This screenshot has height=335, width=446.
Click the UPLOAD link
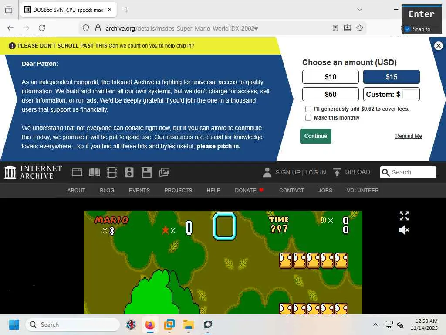pos(358,172)
